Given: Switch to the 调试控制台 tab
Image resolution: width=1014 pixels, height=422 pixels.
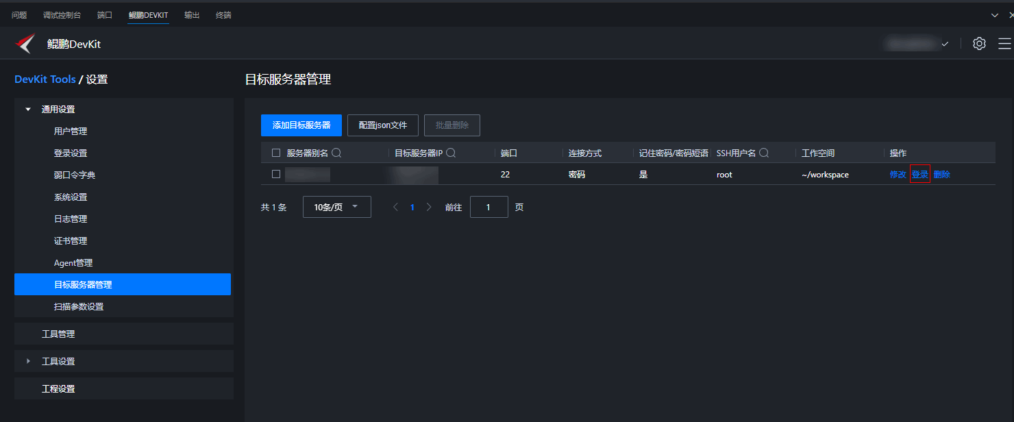Looking at the screenshot, I should click(x=62, y=14).
